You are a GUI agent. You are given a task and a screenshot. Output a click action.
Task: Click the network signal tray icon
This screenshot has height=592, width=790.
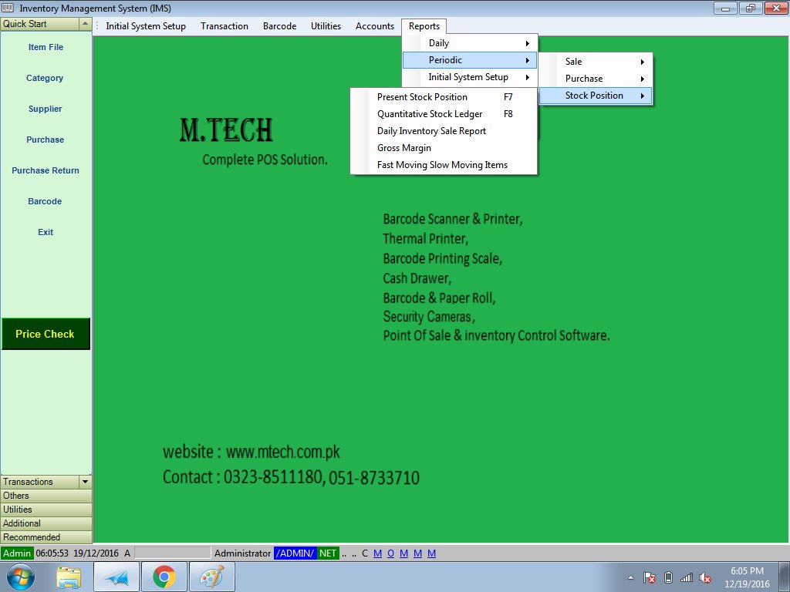pos(687,577)
